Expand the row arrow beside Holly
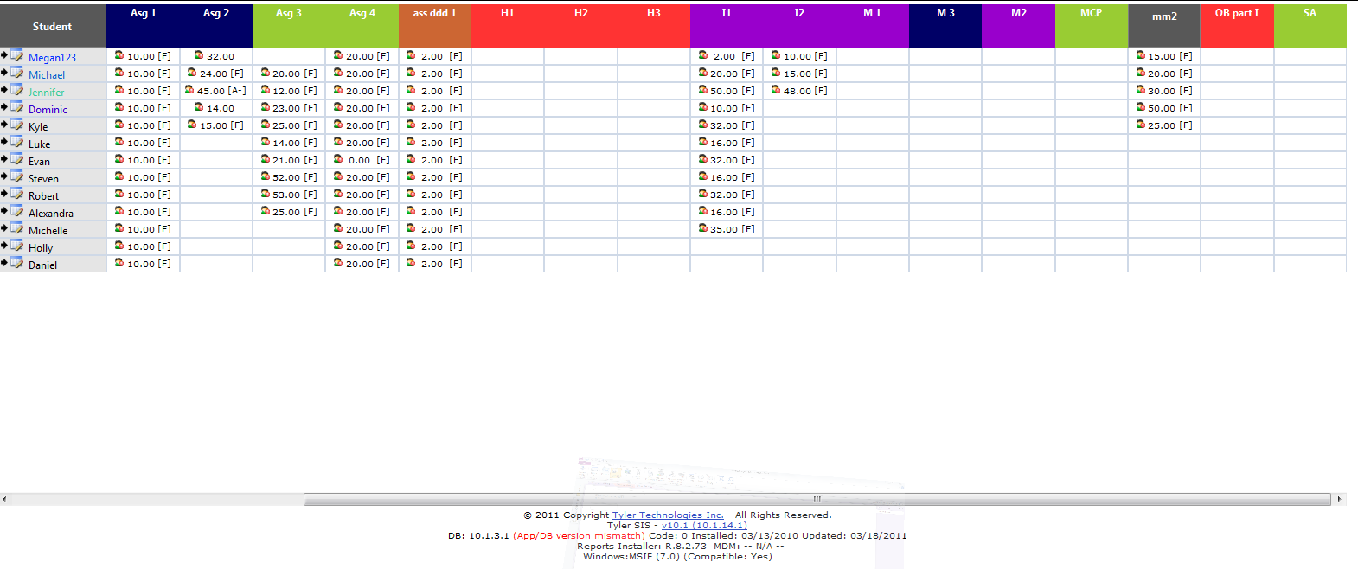 tap(4, 246)
